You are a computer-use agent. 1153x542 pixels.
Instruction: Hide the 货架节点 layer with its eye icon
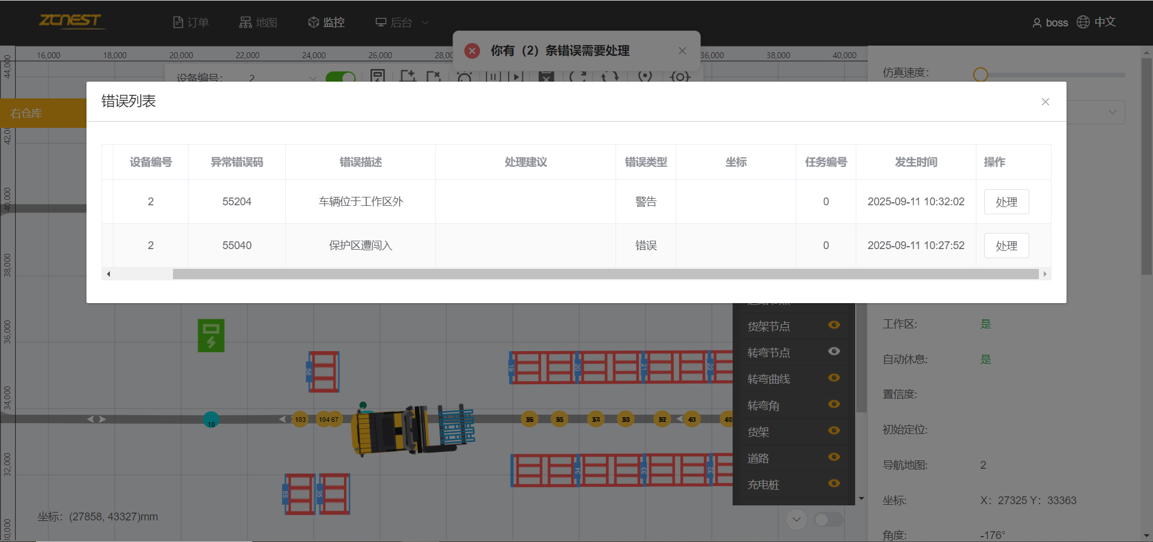click(x=834, y=325)
